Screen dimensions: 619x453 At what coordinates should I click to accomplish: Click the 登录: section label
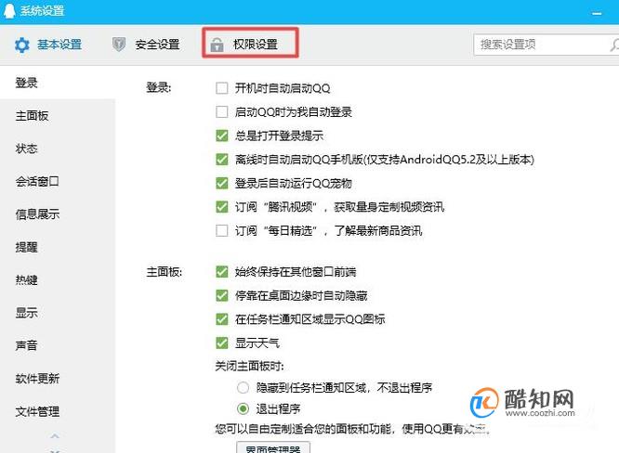pos(159,87)
